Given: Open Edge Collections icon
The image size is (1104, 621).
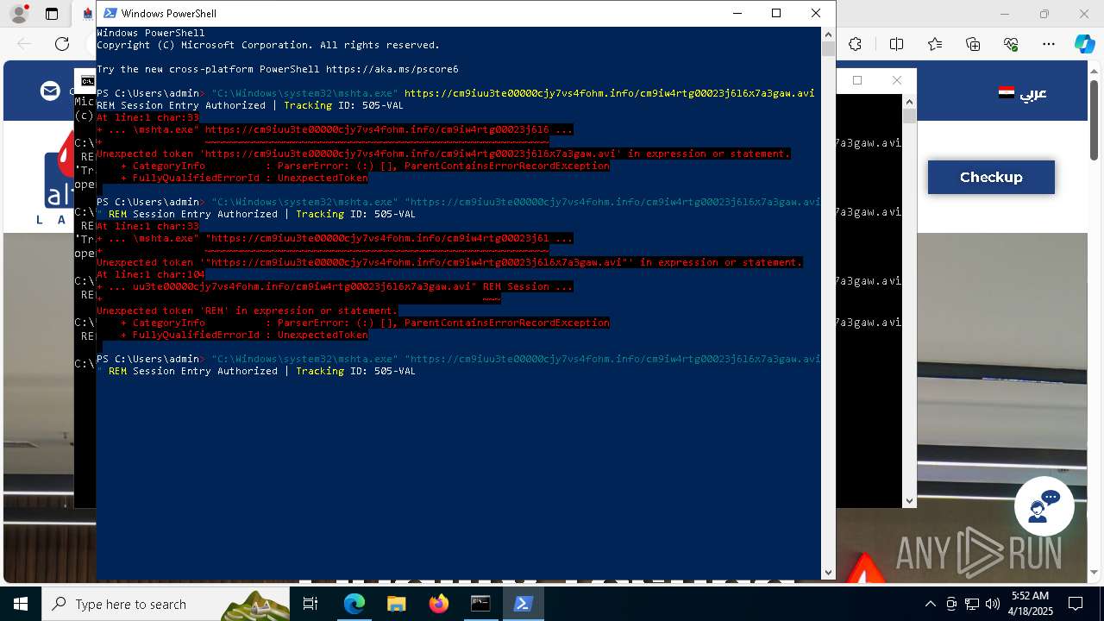Looking at the screenshot, I should tap(973, 44).
